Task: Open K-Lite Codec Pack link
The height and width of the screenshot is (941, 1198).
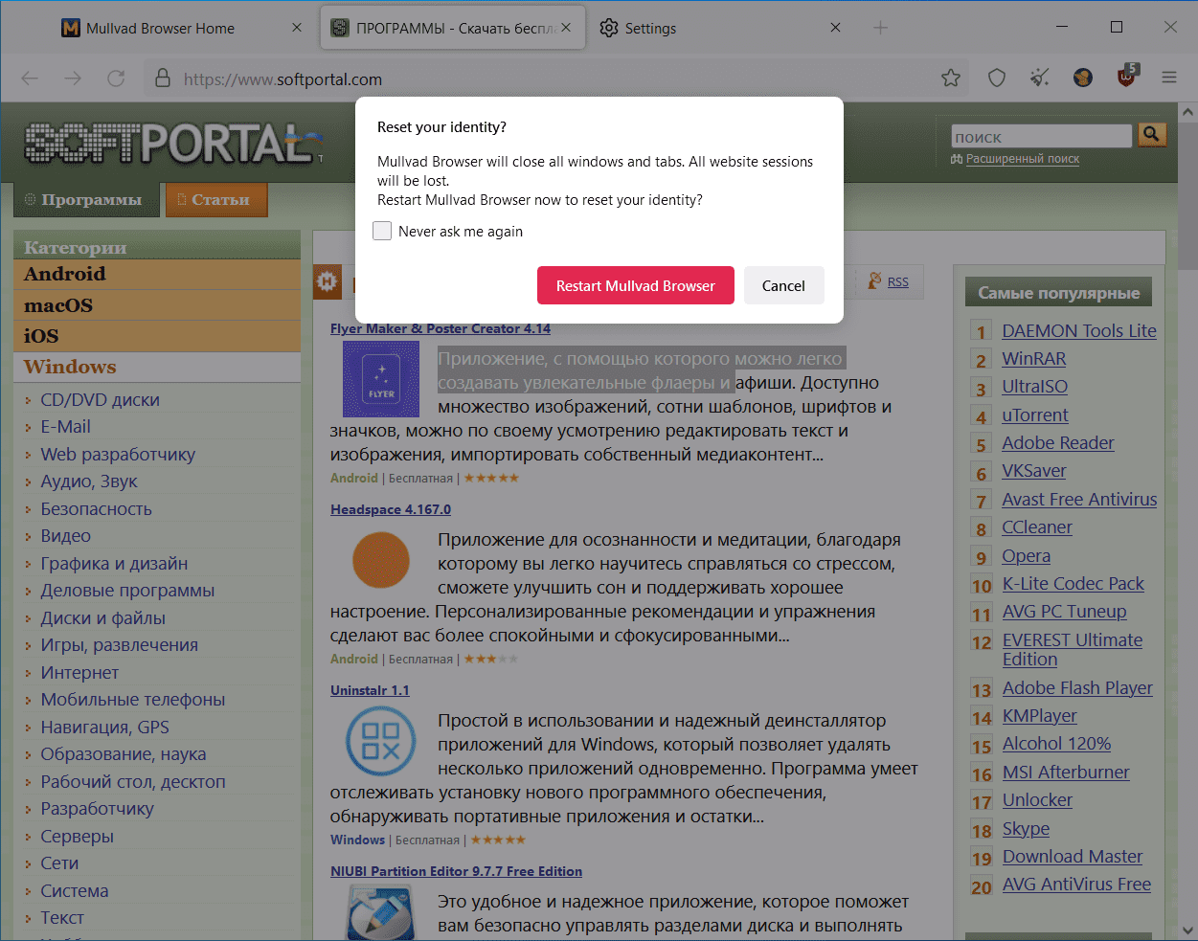Action: (x=1074, y=583)
